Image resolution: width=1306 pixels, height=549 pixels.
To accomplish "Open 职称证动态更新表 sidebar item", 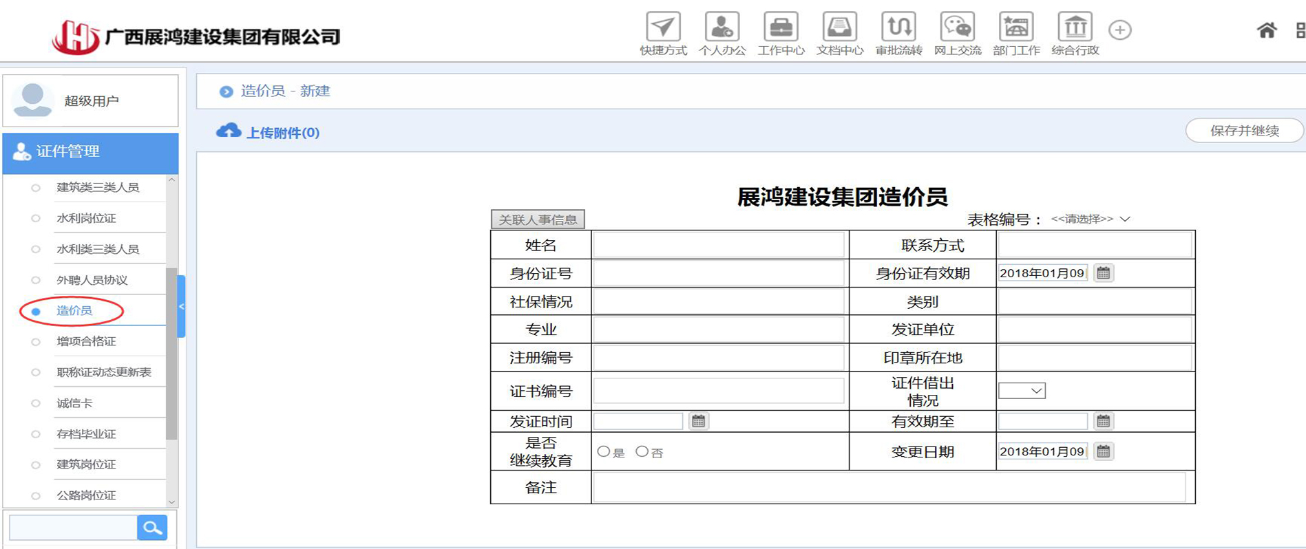I will click(x=103, y=372).
